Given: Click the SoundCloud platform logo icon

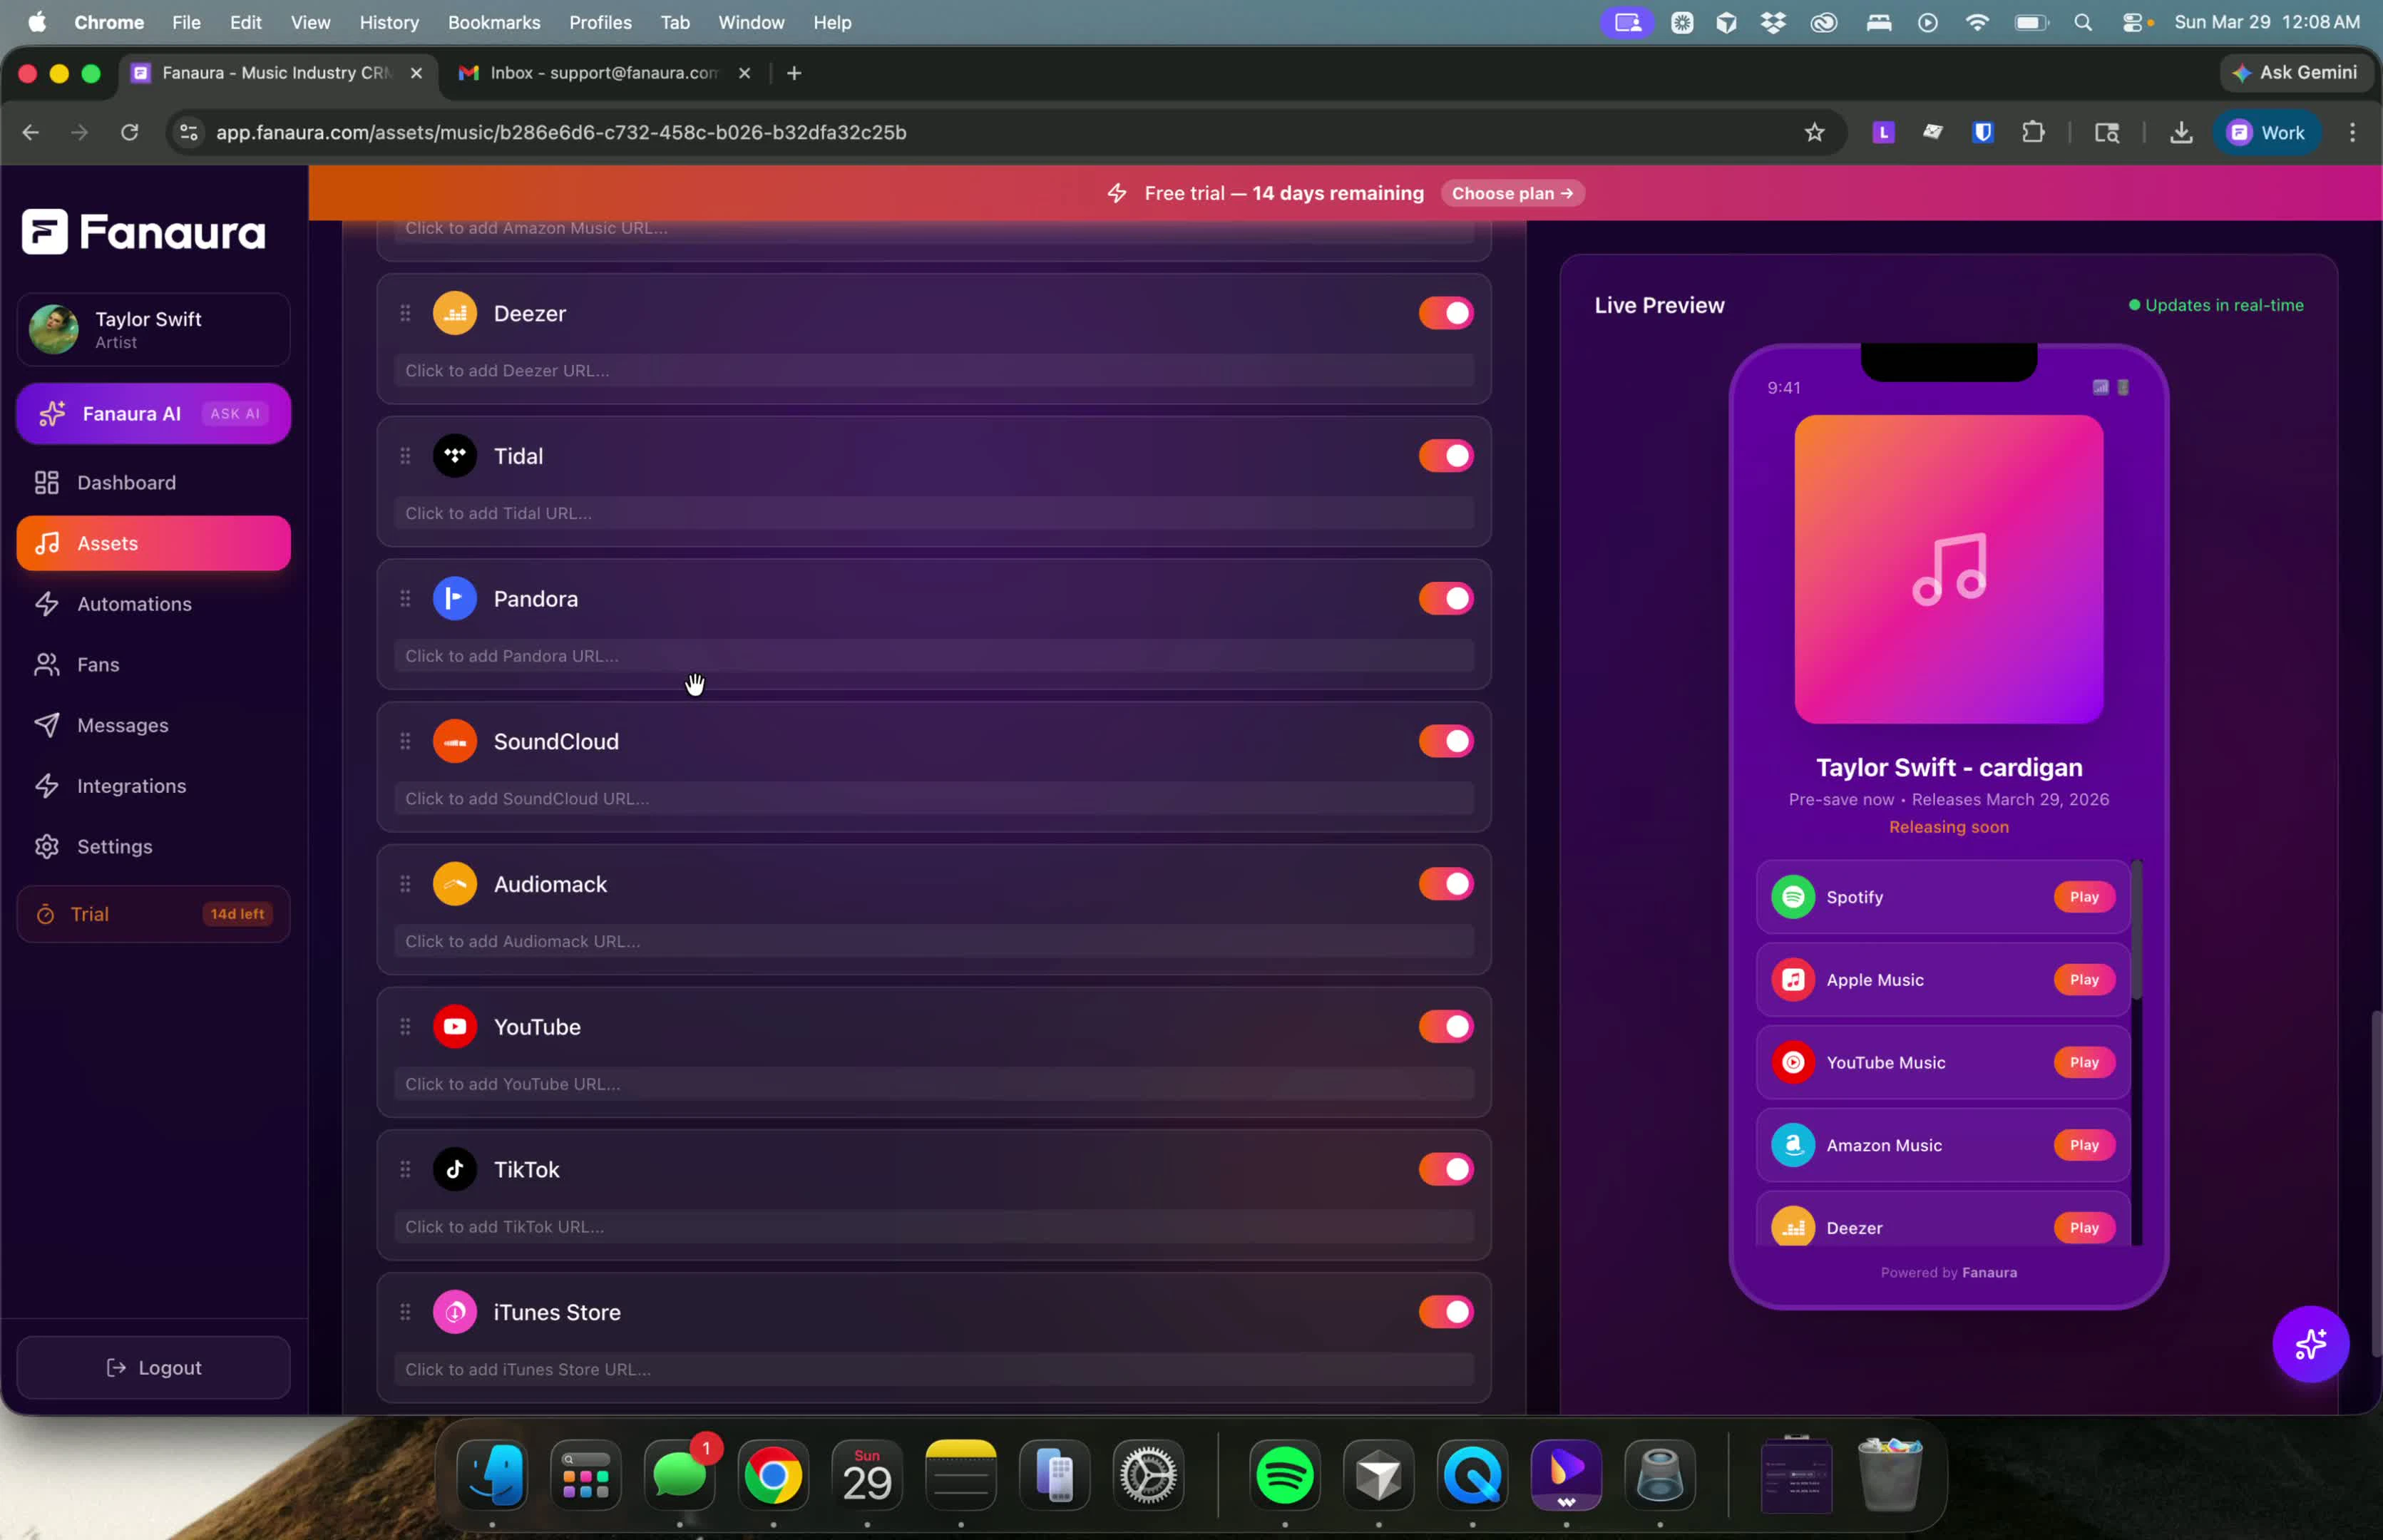Looking at the screenshot, I should [x=455, y=741].
